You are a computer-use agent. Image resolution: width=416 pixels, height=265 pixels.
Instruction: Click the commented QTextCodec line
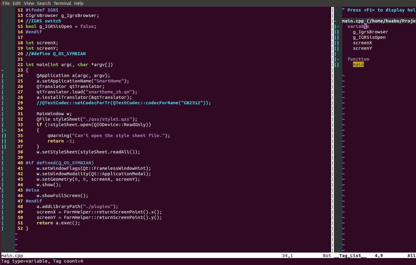[x=124, y=103]
